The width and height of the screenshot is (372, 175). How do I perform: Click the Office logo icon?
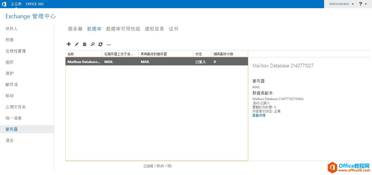(x=4, y=4)
